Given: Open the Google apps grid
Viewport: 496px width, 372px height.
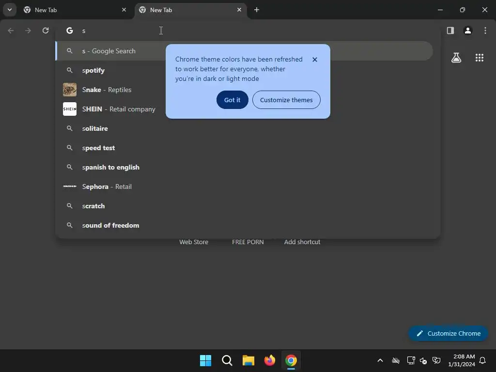Looking at the screenshot, I should [480, 58].
